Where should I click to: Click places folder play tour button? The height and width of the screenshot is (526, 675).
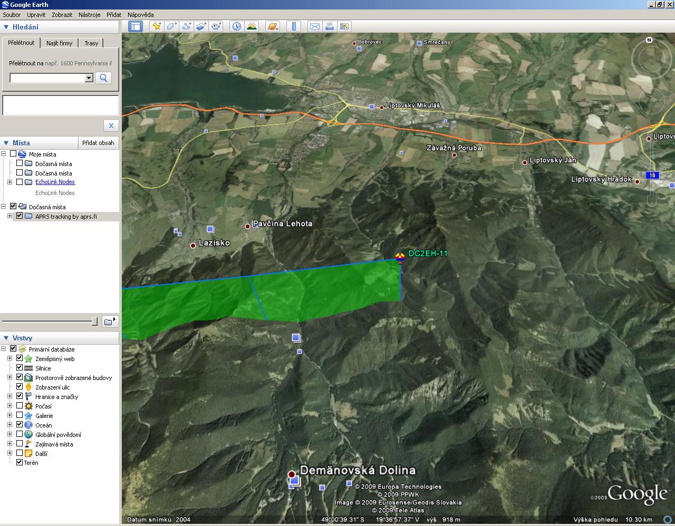[x=110, y=321]
